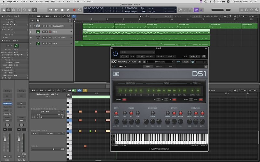Open the Editors scissors icon
Viewport: 260px width, 162px height.
coord(34,10)
